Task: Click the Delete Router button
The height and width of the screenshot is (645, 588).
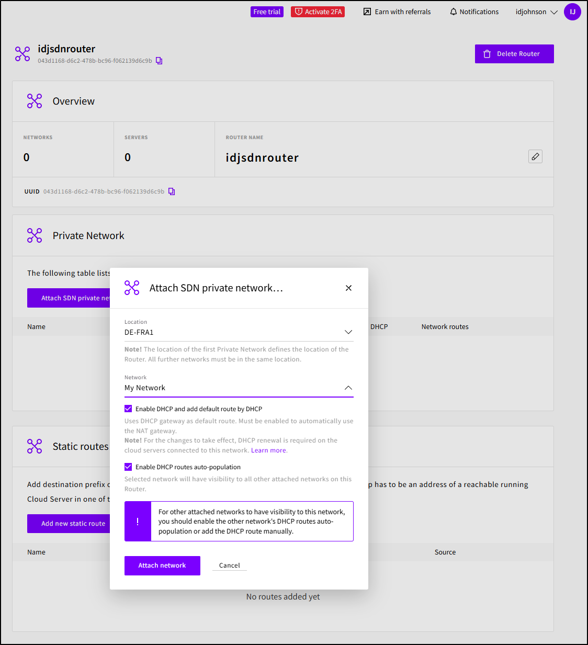Action: 514,54
